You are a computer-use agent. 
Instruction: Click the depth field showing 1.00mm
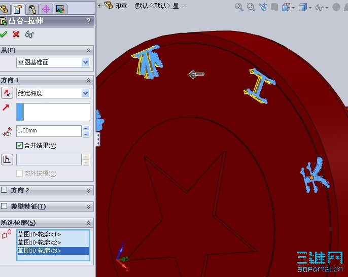49,131
